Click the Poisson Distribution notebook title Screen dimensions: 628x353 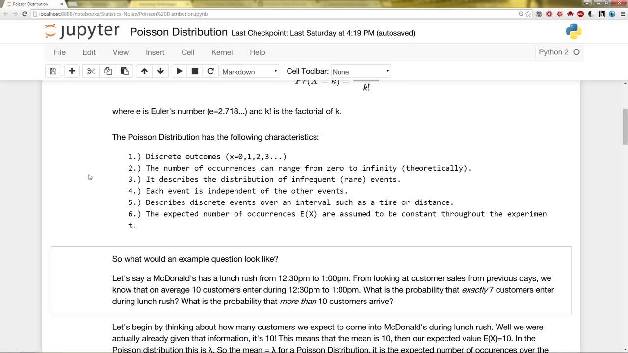tap(179, 32)
